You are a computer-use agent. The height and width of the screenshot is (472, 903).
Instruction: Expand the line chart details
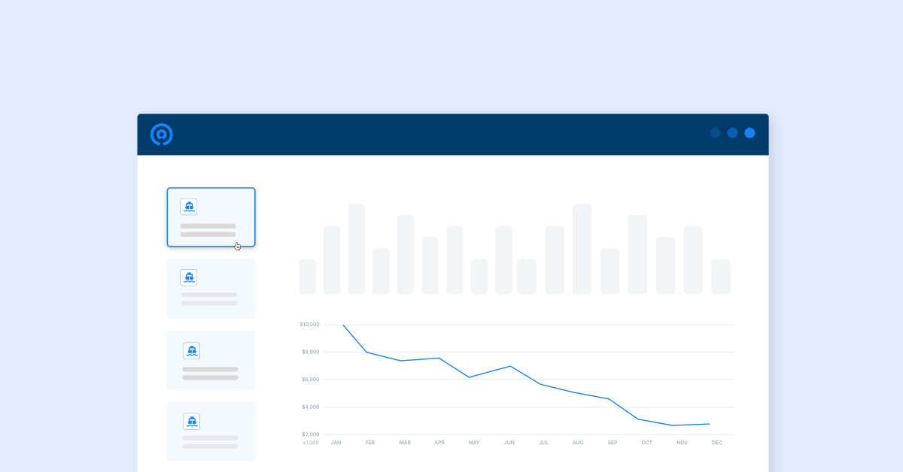(519, 376)
